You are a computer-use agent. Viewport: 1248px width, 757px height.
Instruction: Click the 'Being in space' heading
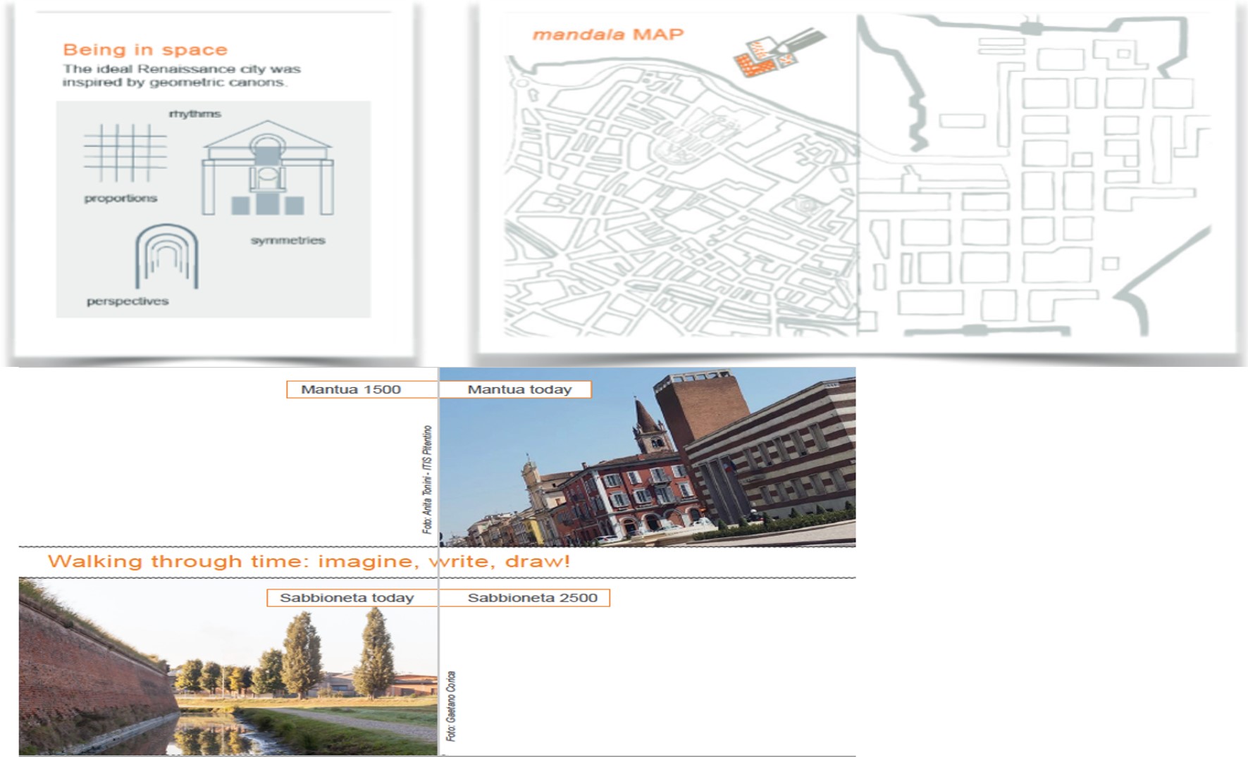[145, 50]
